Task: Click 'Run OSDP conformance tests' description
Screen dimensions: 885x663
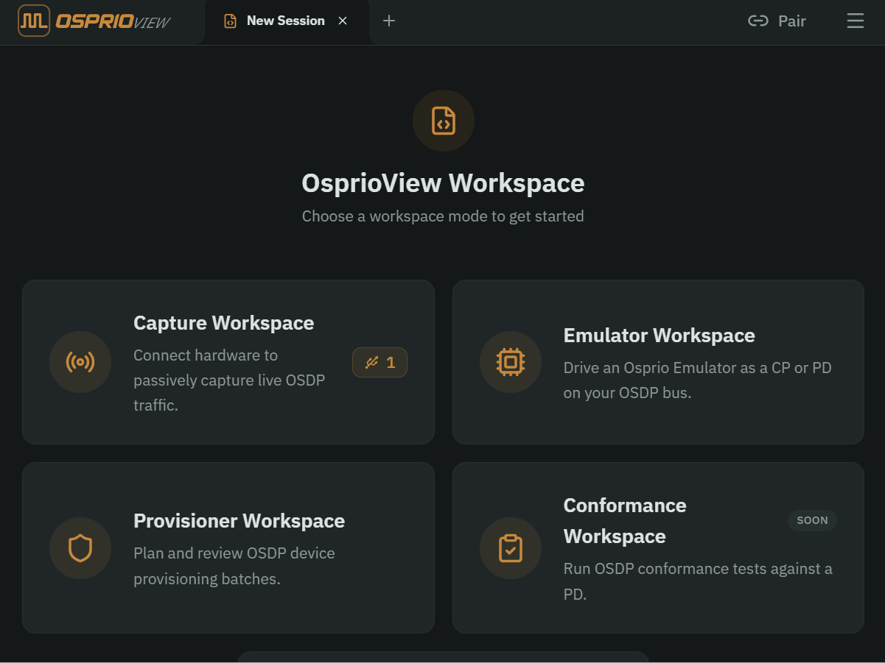Action: 698,581
